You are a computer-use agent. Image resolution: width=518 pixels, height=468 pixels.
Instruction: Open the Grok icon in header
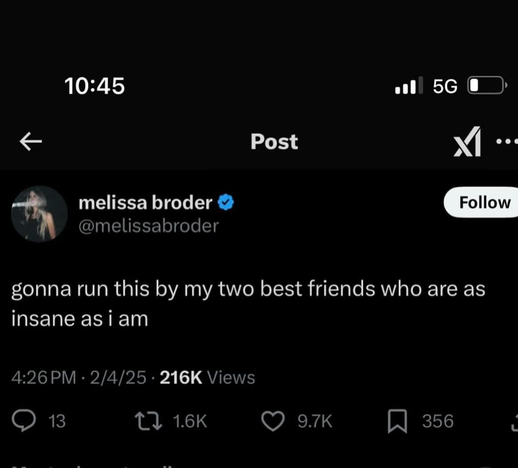[467, 141]
